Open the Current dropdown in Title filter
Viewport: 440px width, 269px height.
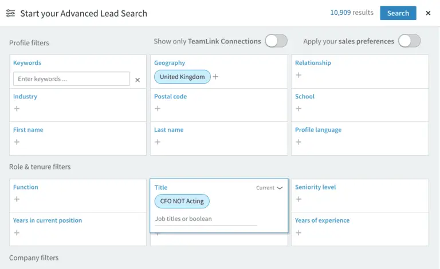coord(269,188)
